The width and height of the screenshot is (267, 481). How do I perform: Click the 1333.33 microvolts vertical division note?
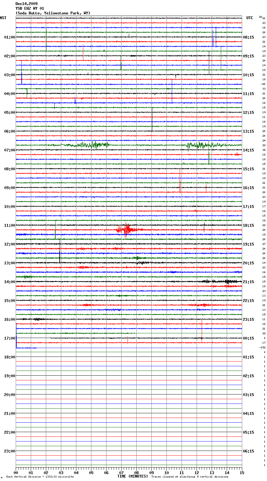40,477
